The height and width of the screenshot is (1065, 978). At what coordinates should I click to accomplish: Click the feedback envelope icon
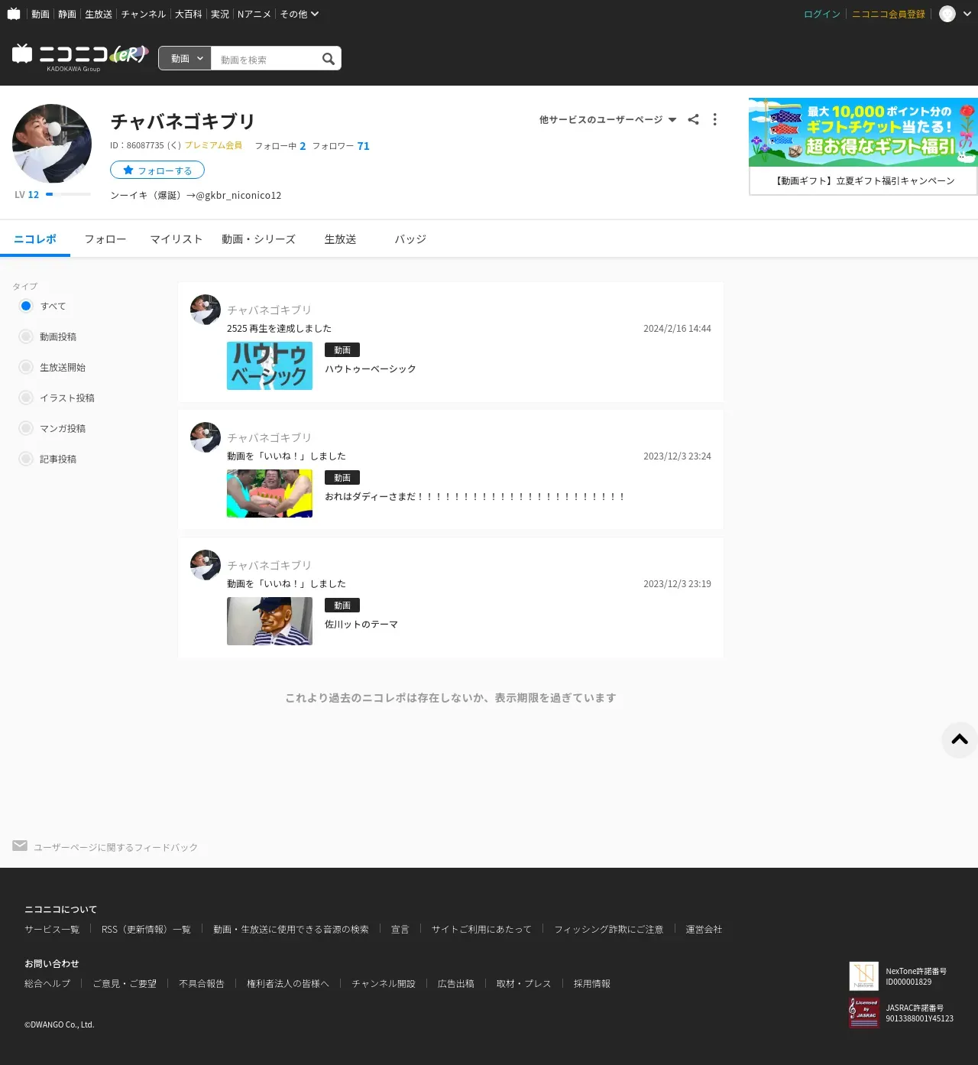(x=20, y=846)
